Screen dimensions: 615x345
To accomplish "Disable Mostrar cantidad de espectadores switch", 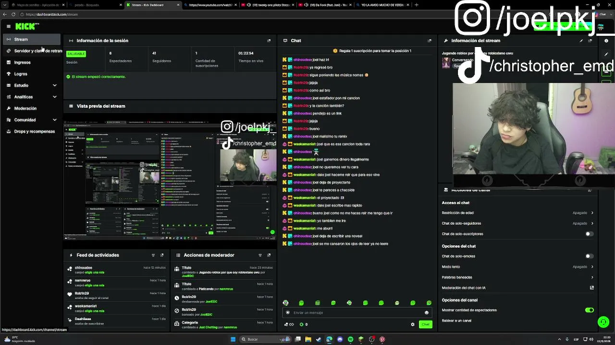I will point(590,310).
